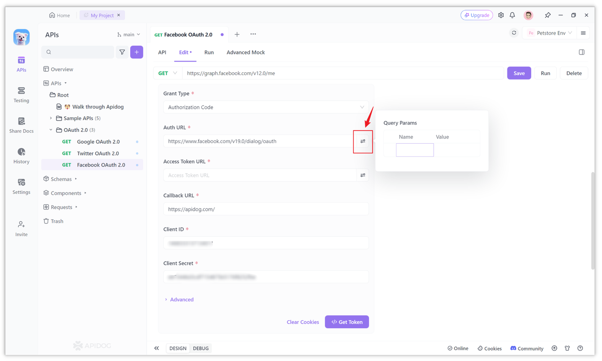602x361 pixels.
Task: Click the Clear Cookies link
Action: click(303, 322)
